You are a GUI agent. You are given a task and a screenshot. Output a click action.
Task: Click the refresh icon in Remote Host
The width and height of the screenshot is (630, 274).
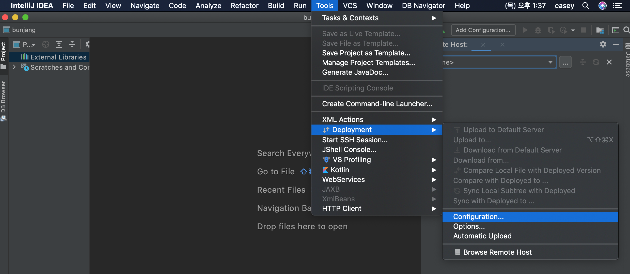596,62
